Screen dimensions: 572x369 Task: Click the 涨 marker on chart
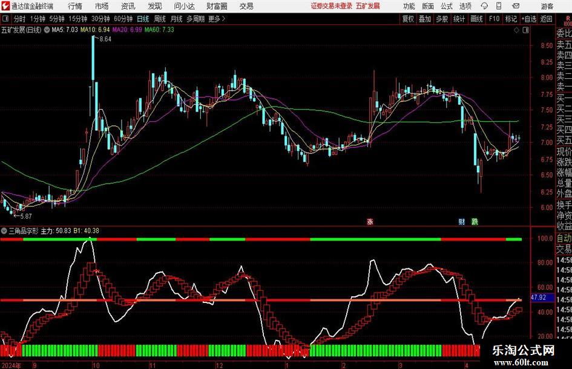click(370, 221)
